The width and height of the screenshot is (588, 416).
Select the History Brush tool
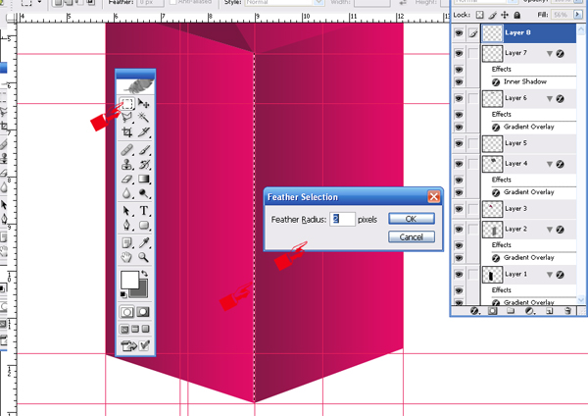144,165
